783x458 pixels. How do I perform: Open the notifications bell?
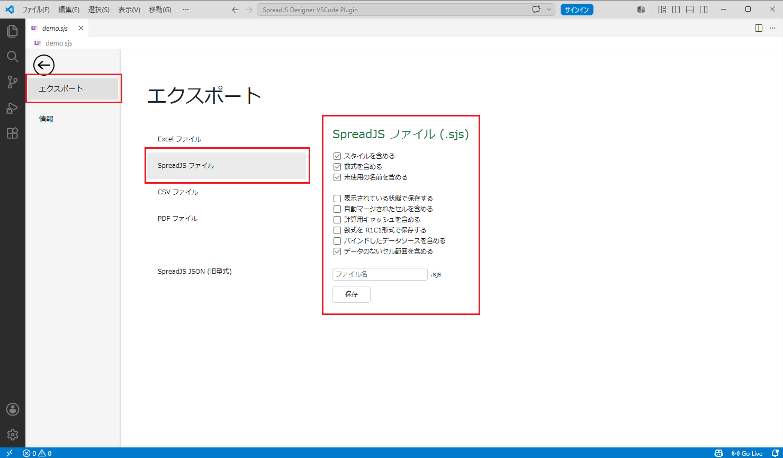pyautogui.click(x=775, y=453)
